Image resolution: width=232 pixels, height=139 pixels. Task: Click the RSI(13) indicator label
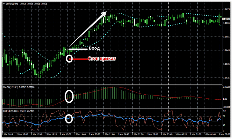[x=9, y=111]
